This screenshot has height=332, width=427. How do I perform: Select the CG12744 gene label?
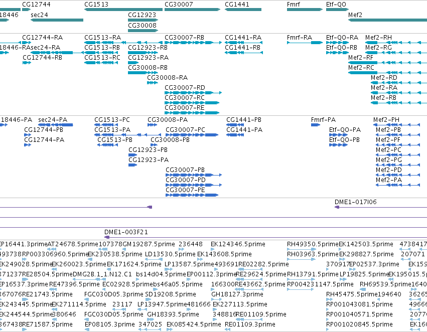36,5
